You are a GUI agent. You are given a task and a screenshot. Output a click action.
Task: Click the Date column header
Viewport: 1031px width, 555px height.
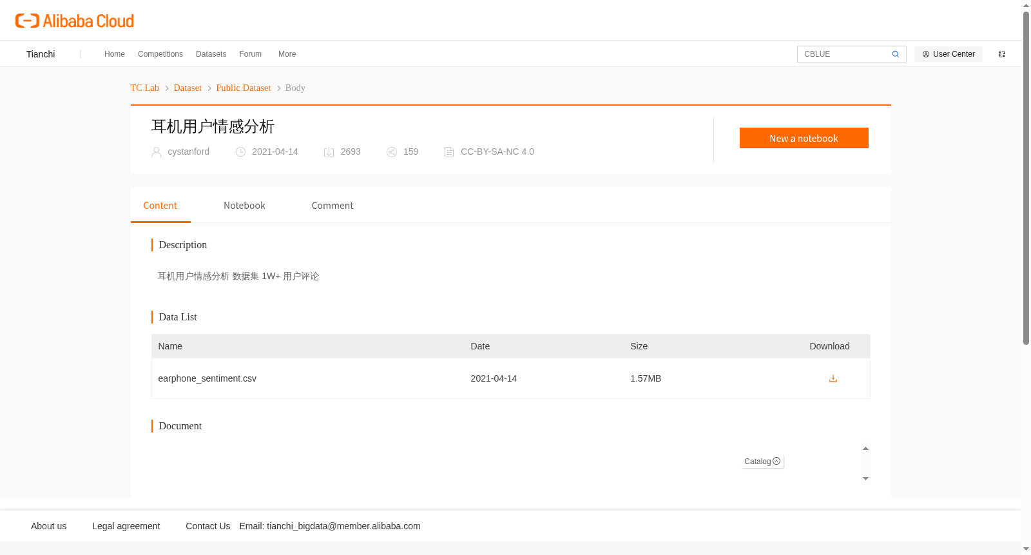(x=480, y=346)
